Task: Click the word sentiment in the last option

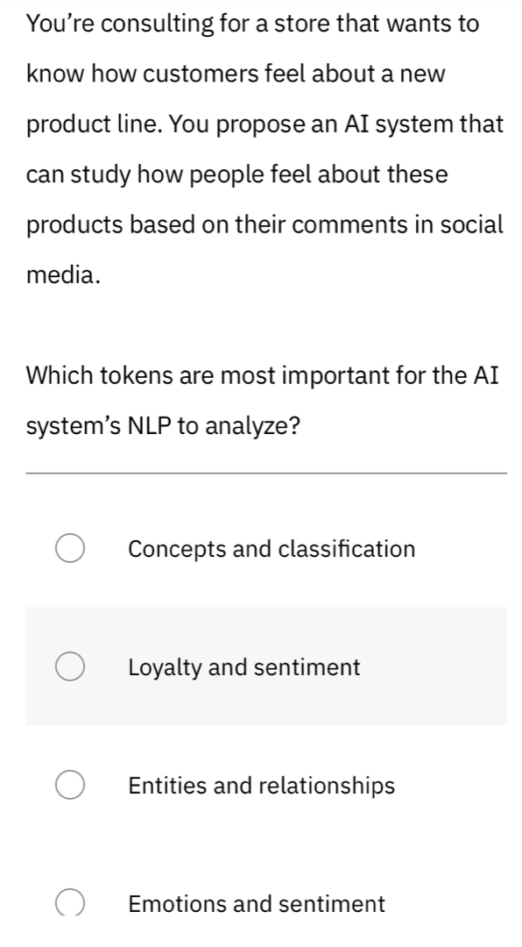Action: point(331,903)
